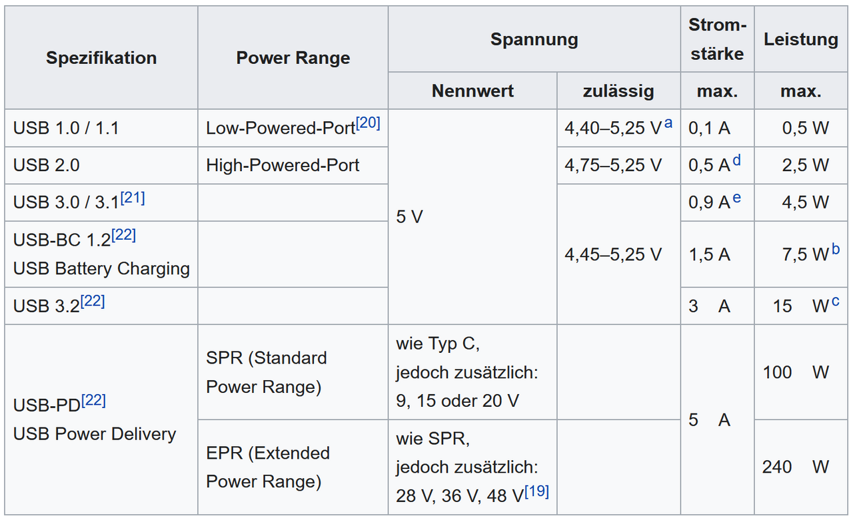The image size is (853, 520).
Task: Click the Leistung header cell
Action: (801, 39)
